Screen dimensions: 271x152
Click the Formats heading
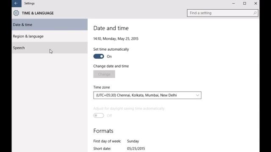coord(103,131)
